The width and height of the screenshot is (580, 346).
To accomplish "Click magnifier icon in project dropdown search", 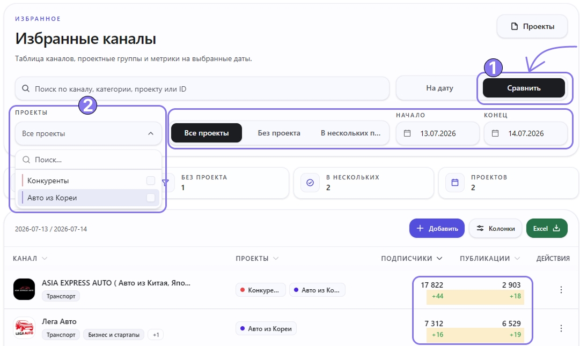I will point(26,160).
